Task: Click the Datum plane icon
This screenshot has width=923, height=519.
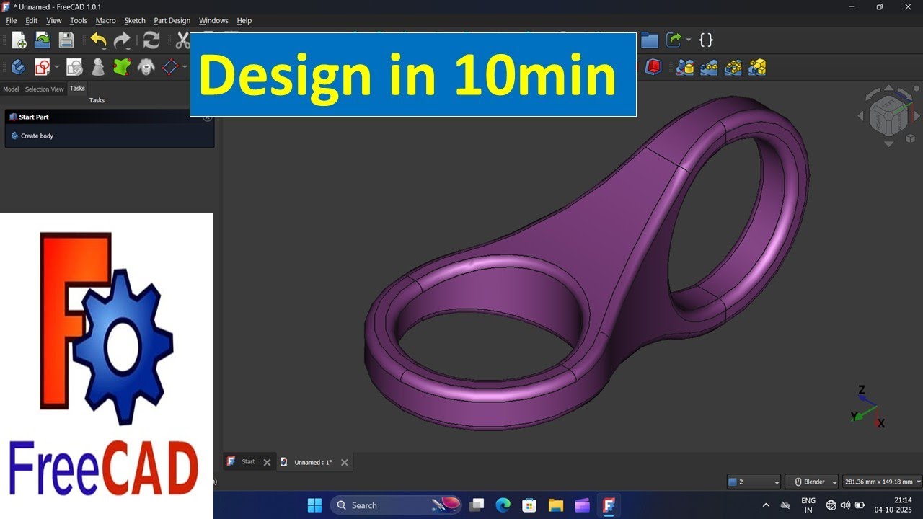Action: click(x=170, y=67)
